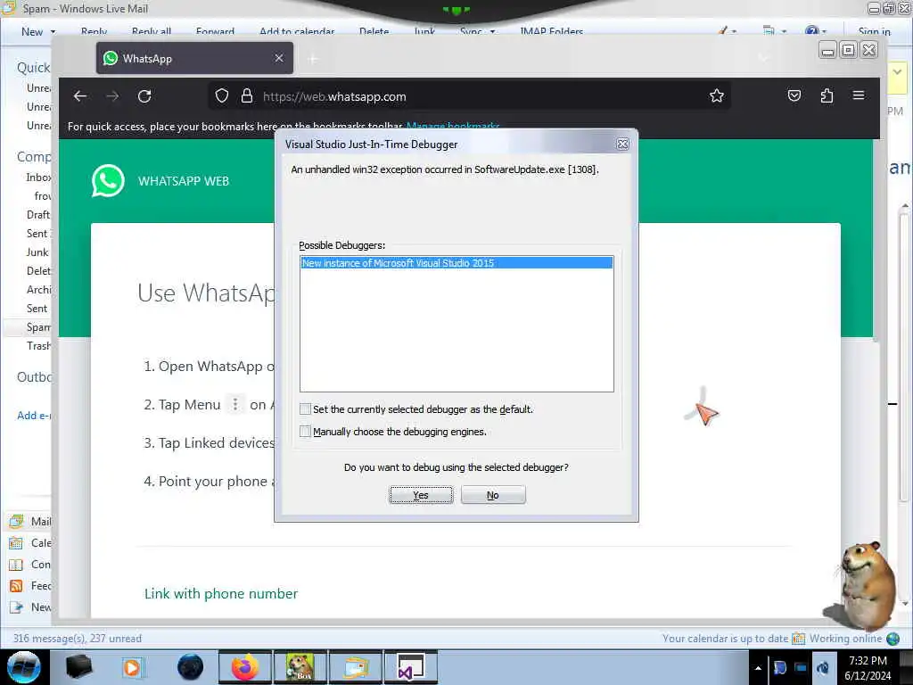Click Add e-mail account link

click(35, 416)
